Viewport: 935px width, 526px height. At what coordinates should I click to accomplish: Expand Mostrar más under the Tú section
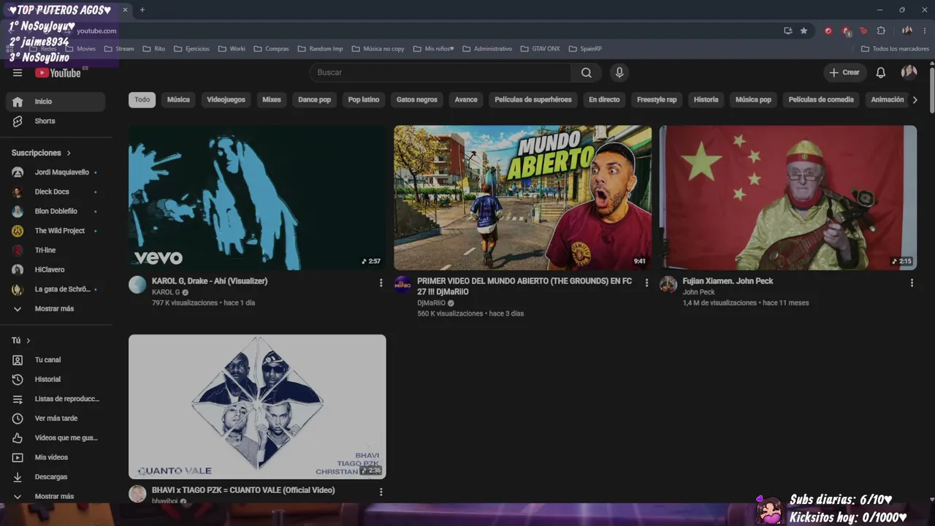click(x=56, y=497)
